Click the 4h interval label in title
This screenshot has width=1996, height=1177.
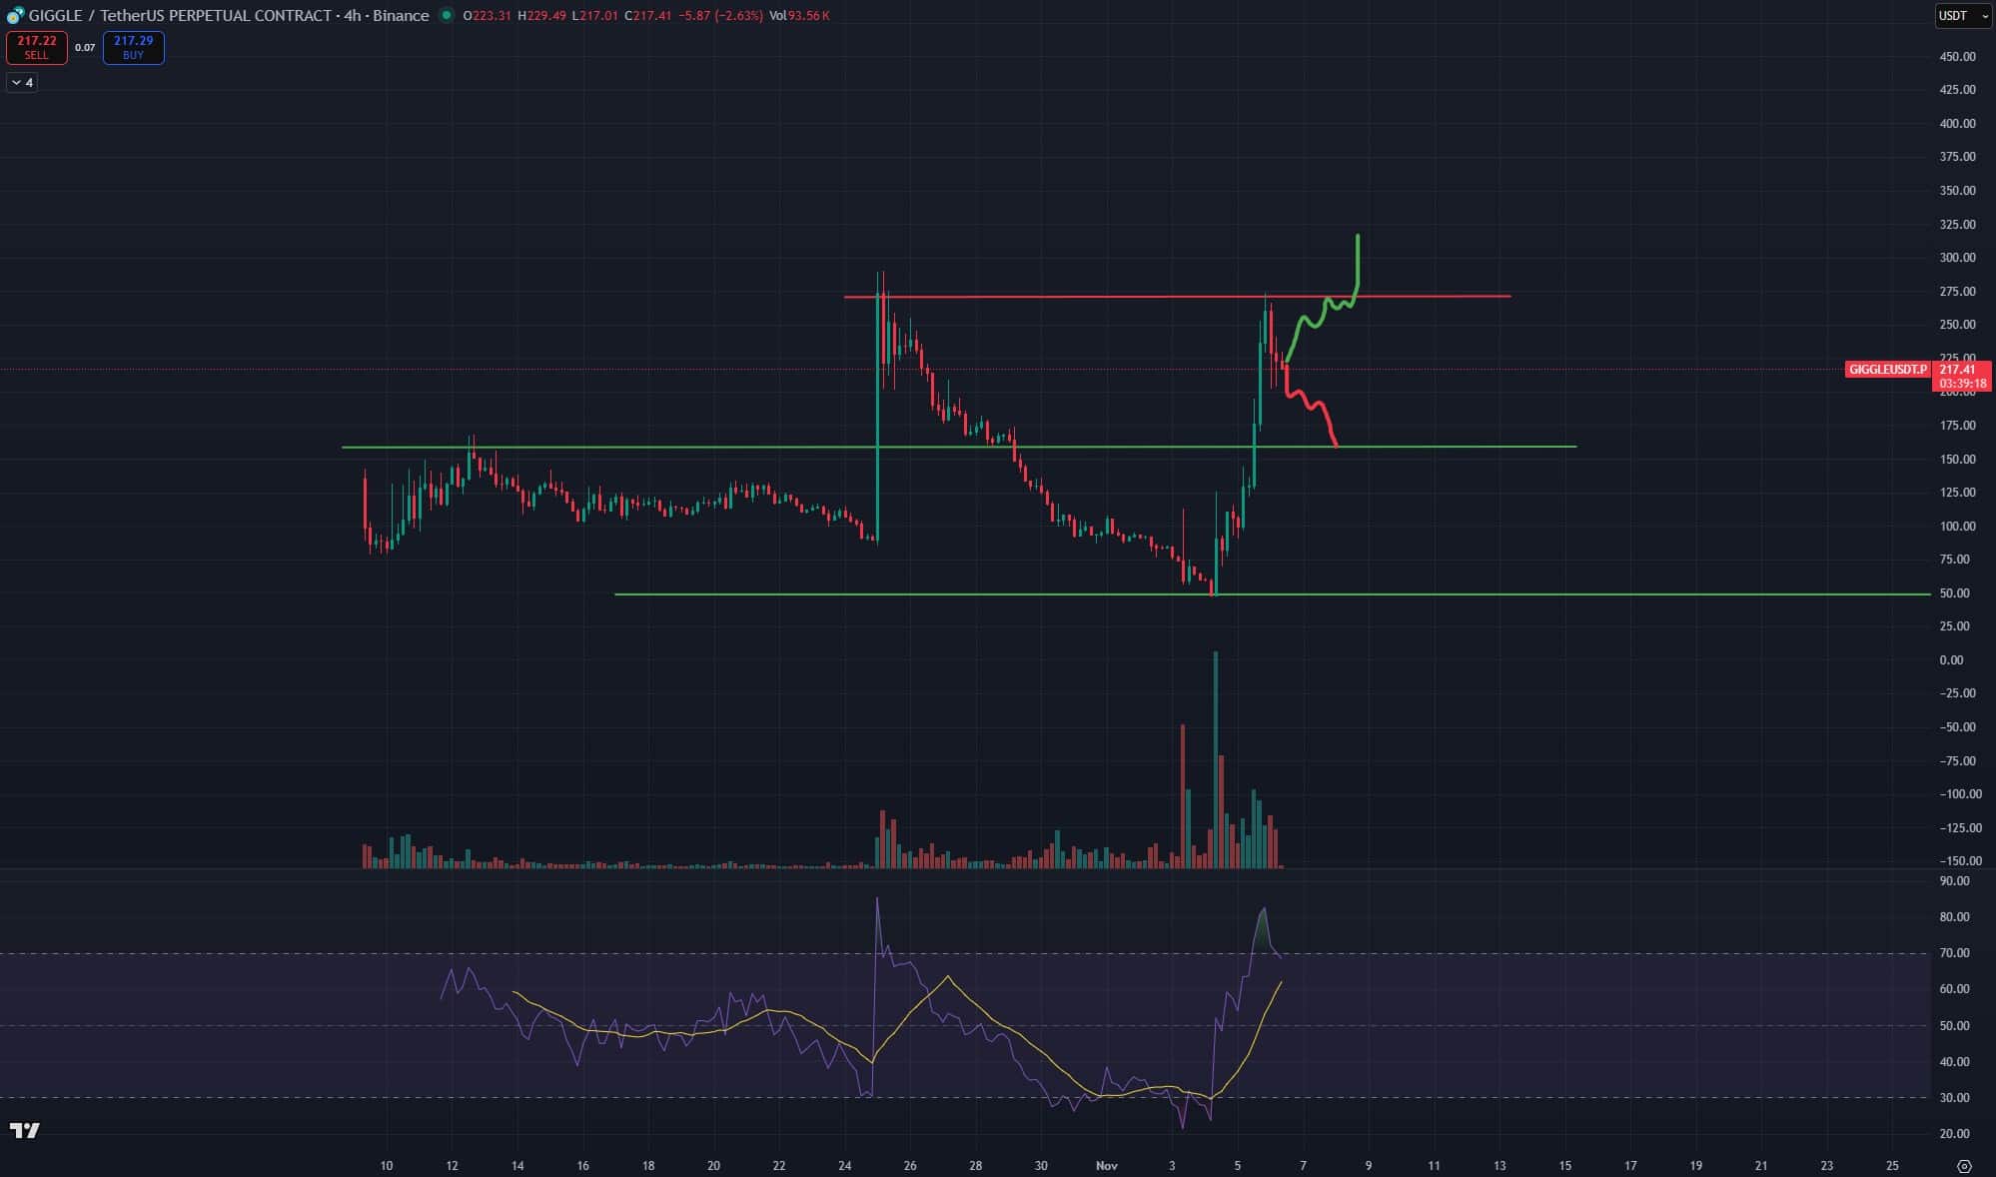(352, 16)
